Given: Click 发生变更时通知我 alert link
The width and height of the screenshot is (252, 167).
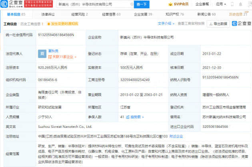Looking at the screenshot, I should [63, 24].
